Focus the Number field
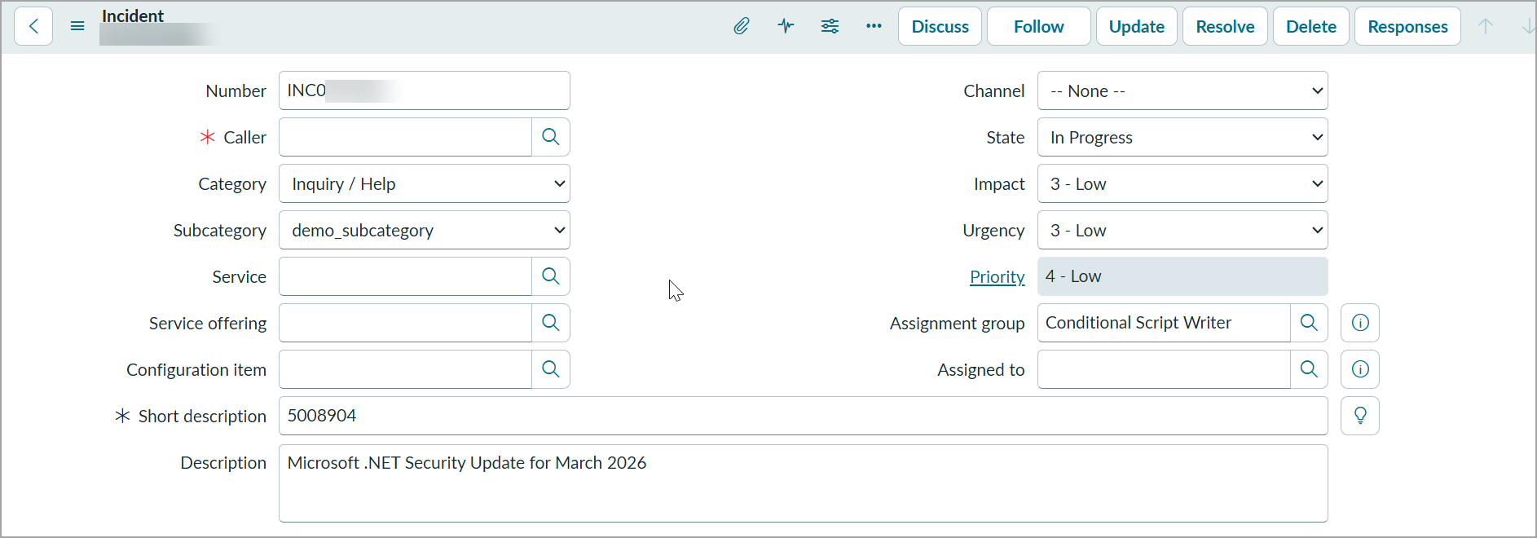1537x538 pixels. 425,90
